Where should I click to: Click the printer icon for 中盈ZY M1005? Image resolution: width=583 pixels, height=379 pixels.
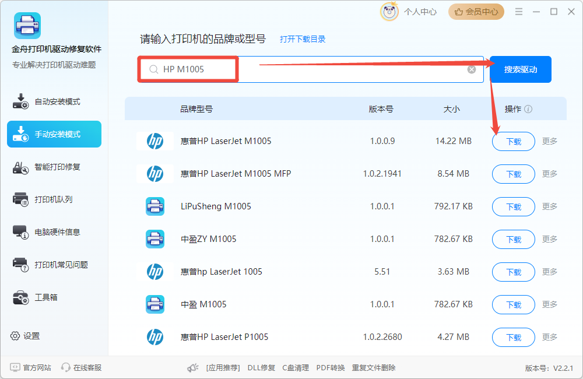[x=155, y=239]
